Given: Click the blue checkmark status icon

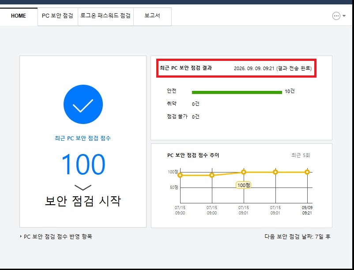Looking at the screenshot, I should coord(83,104).
